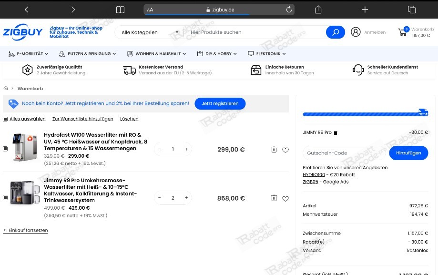Uncheck the Jimmy R9 Pro item checkbox
The height and width of the screenshot is (275, 438).
pyautogui.click(x=5, y=198)
